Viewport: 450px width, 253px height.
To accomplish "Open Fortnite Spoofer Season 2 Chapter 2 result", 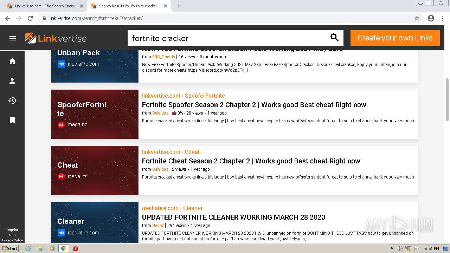I will click(x=254, y=105).
